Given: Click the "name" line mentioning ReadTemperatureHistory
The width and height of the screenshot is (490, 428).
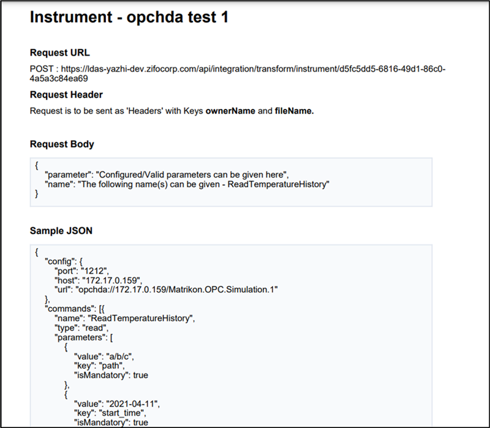Looking at the screenshot, I should tap(187, 184).
